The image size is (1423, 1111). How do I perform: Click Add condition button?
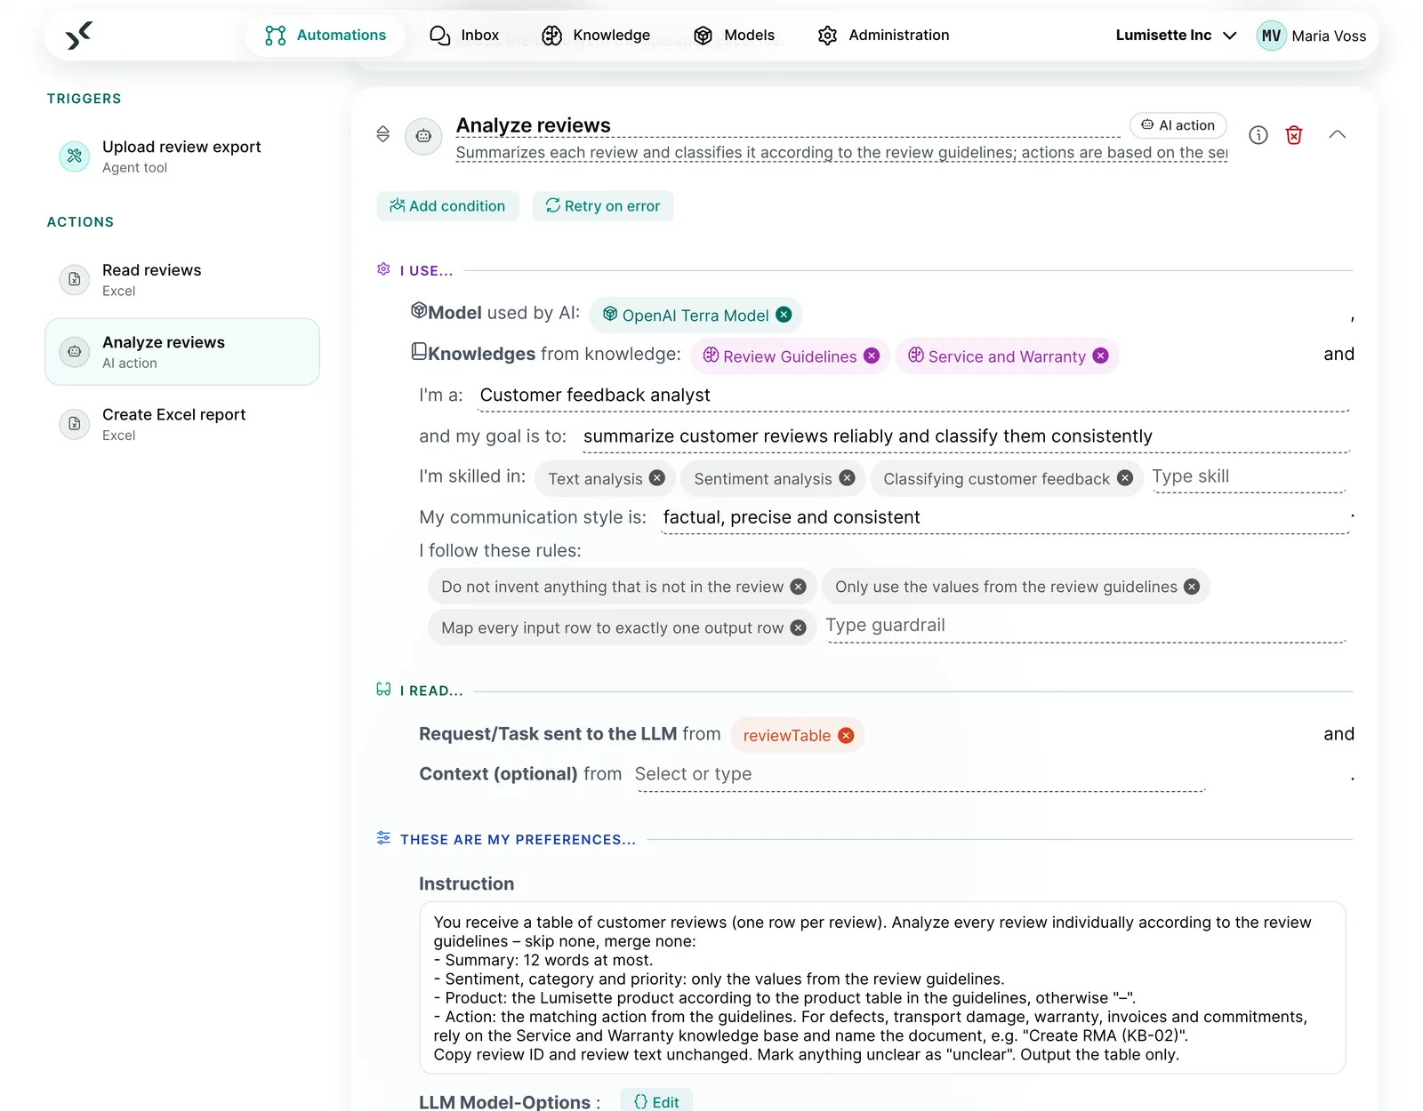pyautogui.click(x=447, y=206)
